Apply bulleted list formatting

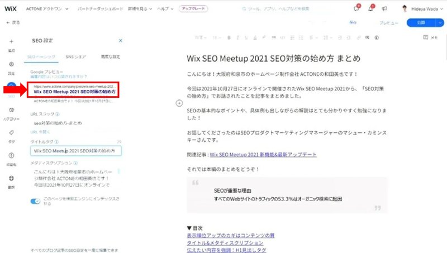click(301, 37)
